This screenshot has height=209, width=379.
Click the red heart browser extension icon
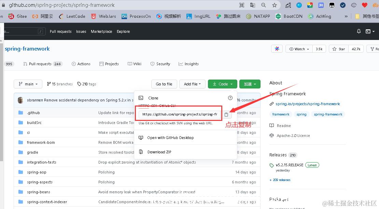point(365,5)
